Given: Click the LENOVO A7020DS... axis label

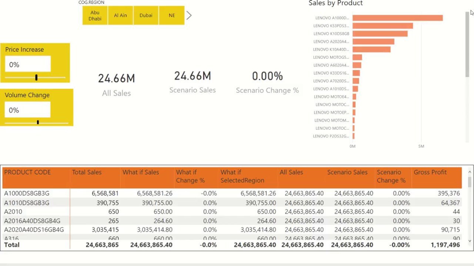Looking at the screenshot, I should (331, 81).
